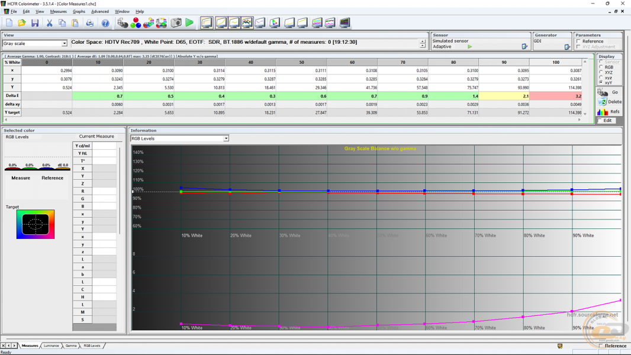Click the Print toolbar icon
631x355 pixels.
click(90, 23)
